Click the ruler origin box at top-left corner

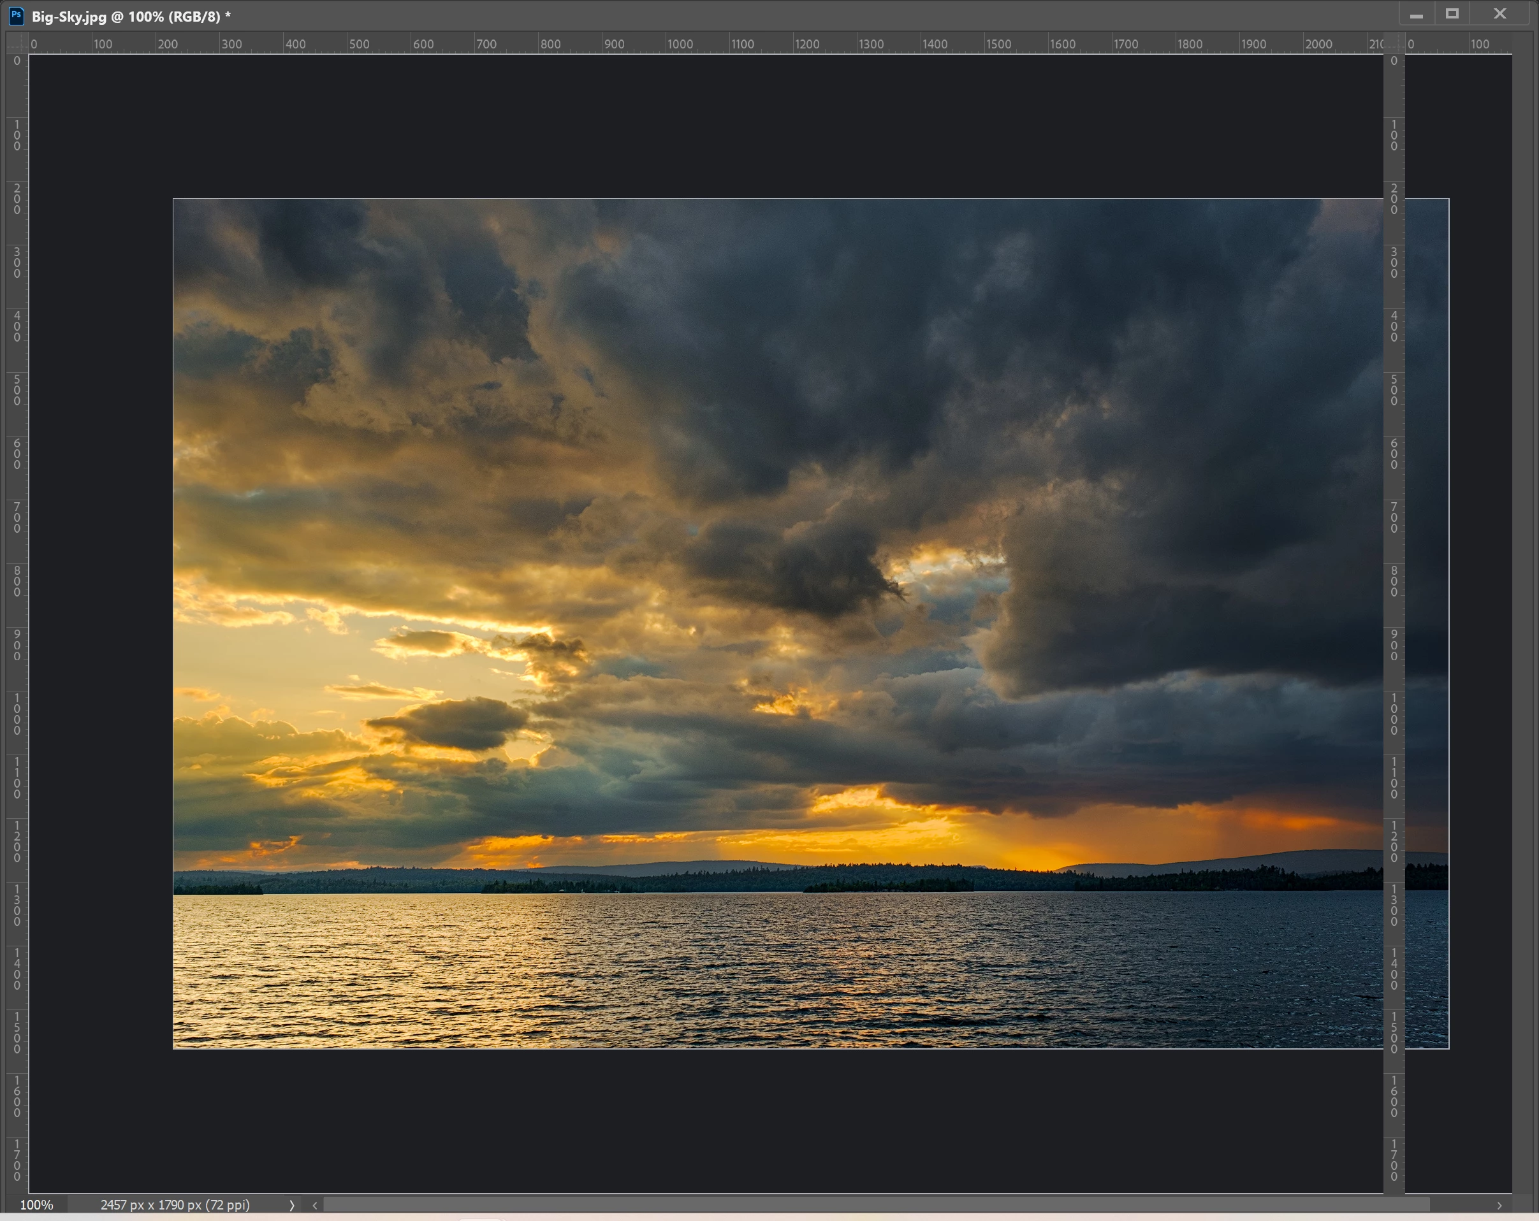click(x=17, y=43)
